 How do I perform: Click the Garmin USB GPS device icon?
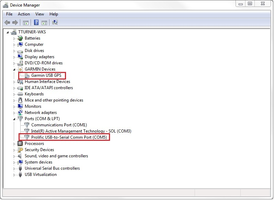click(27, 76)
